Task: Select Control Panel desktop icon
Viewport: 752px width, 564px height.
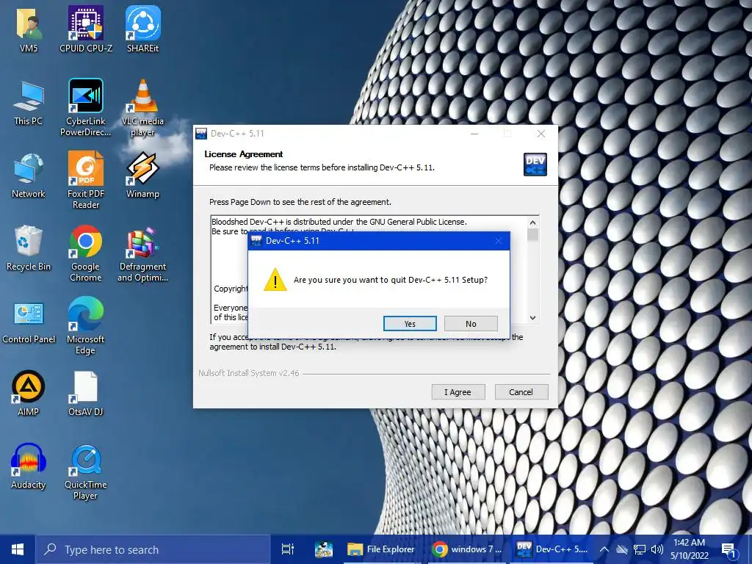Action: (x=29, y=322)
